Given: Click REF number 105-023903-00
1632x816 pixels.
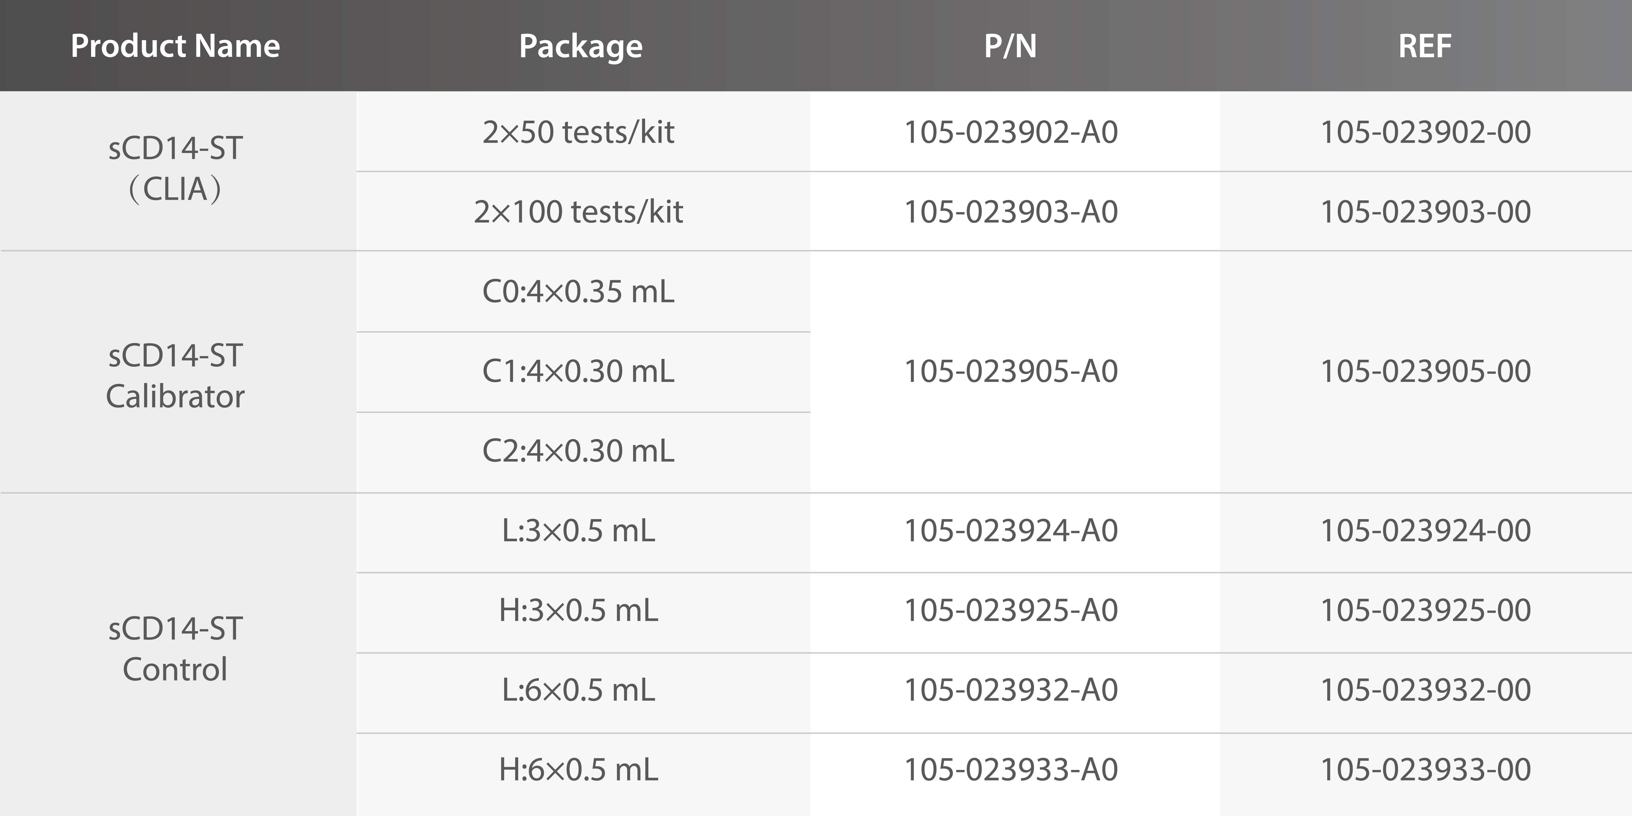Looking at the screenshot, I should click(x=1426, y=212).
